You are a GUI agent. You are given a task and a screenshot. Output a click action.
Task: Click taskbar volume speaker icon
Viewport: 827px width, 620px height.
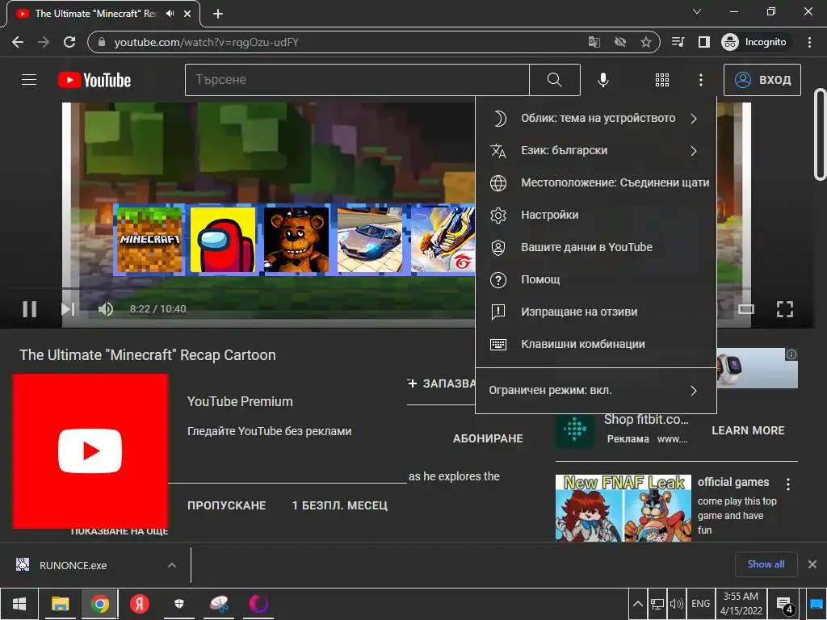click(676, 604)
